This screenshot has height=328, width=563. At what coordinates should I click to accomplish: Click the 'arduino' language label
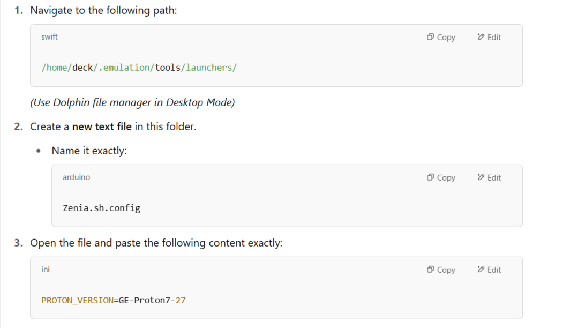pos(77,177)
